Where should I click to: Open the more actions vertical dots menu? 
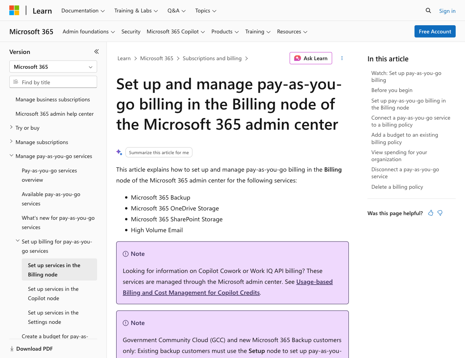pos(342,58)
